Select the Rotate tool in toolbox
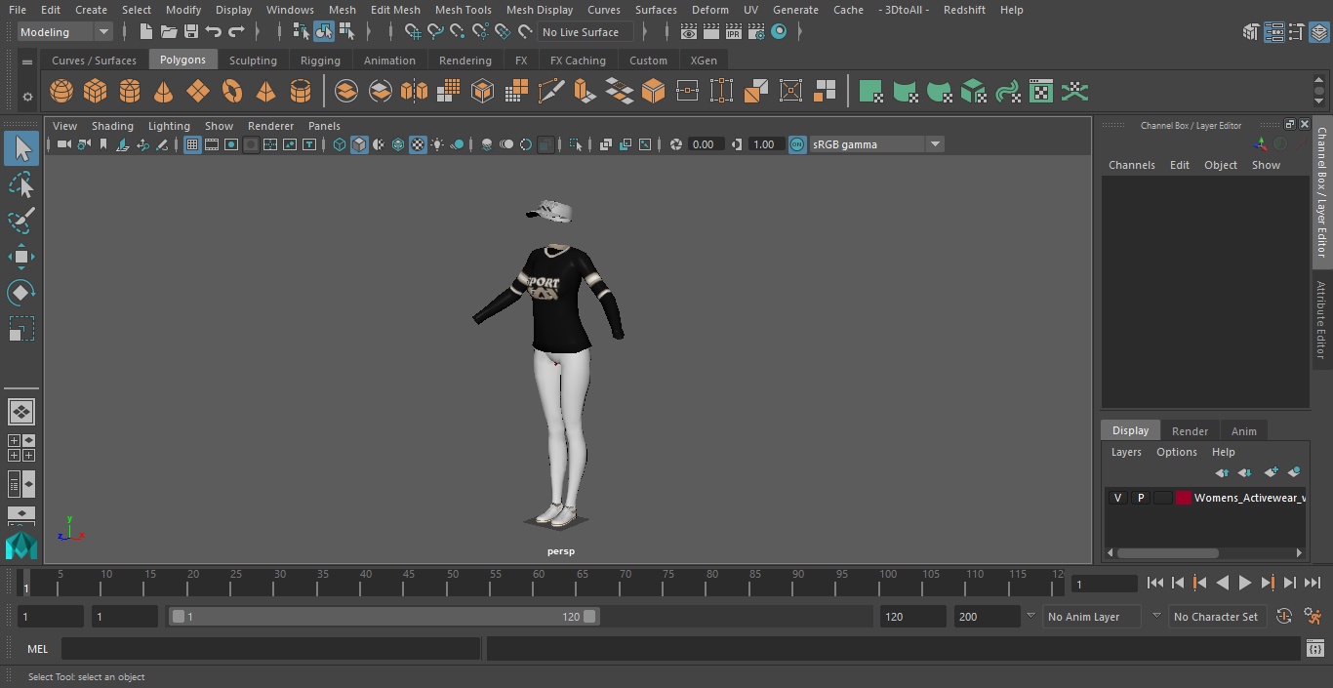Image resolution: width=1333 pixels, height=688 pixels. pos(21,293)
